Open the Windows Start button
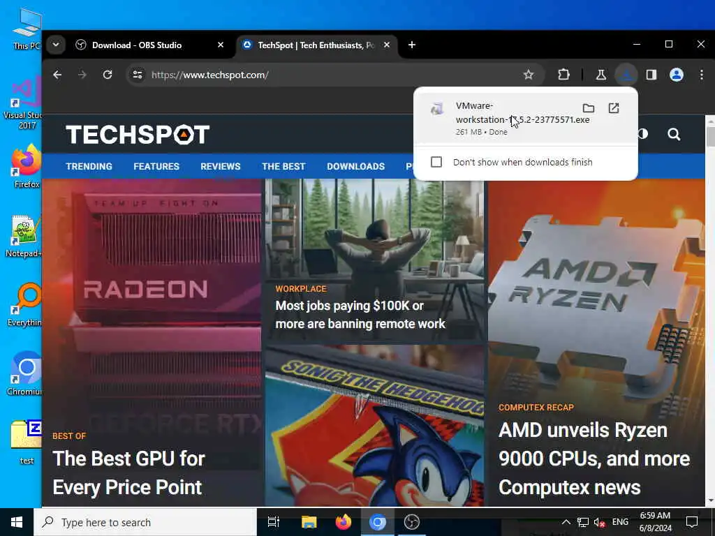The height and width of the screenshot is (536, 715). point(17,522)
